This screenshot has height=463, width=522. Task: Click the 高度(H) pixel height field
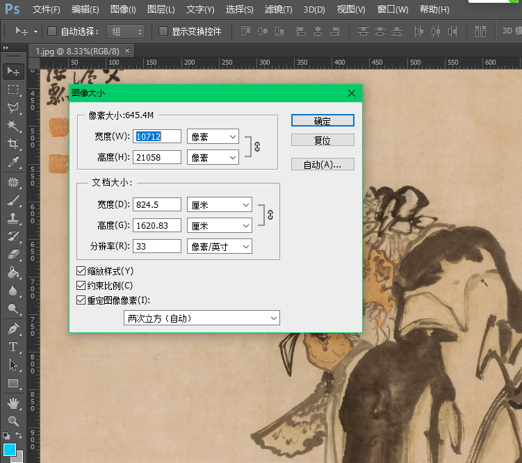coord(157,157)
